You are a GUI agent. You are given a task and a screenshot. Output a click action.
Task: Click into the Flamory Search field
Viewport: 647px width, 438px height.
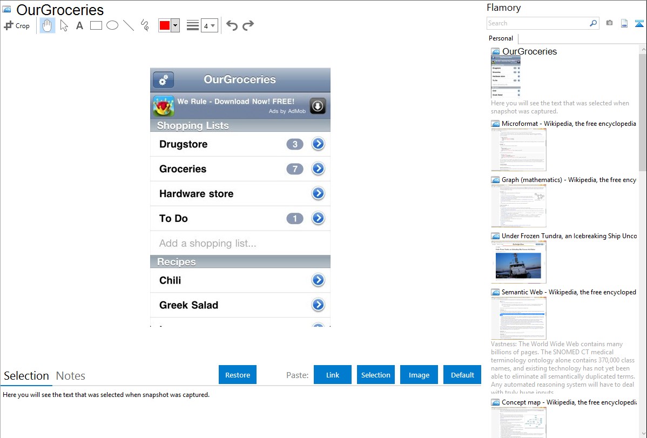point(538,23)
